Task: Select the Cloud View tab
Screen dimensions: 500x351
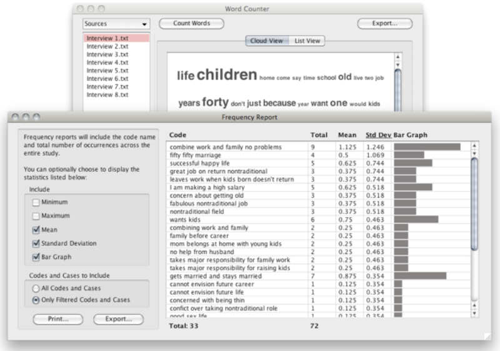Action: (267, 41)
